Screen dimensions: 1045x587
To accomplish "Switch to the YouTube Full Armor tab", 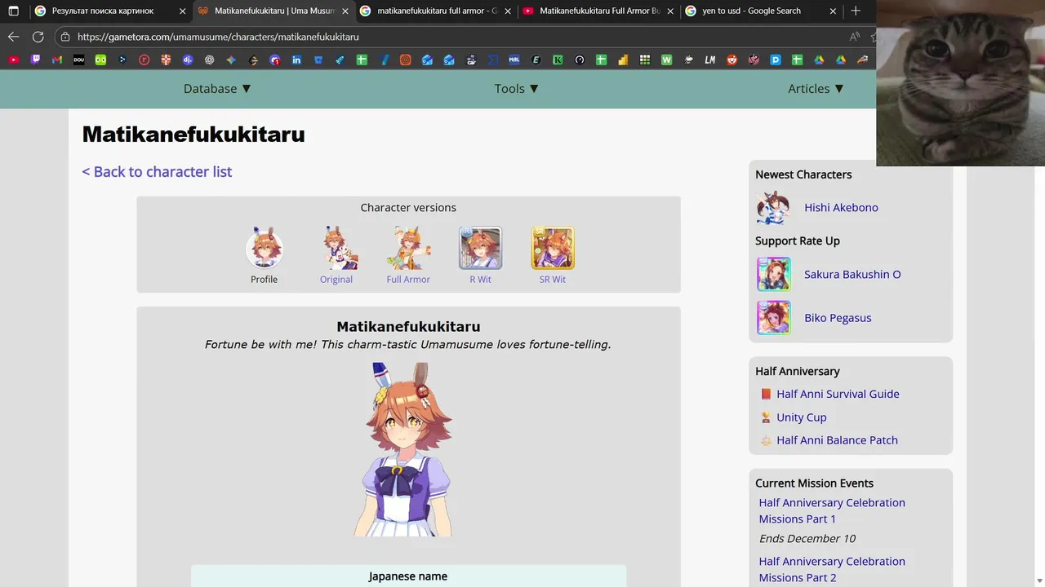I will [600, 11].
